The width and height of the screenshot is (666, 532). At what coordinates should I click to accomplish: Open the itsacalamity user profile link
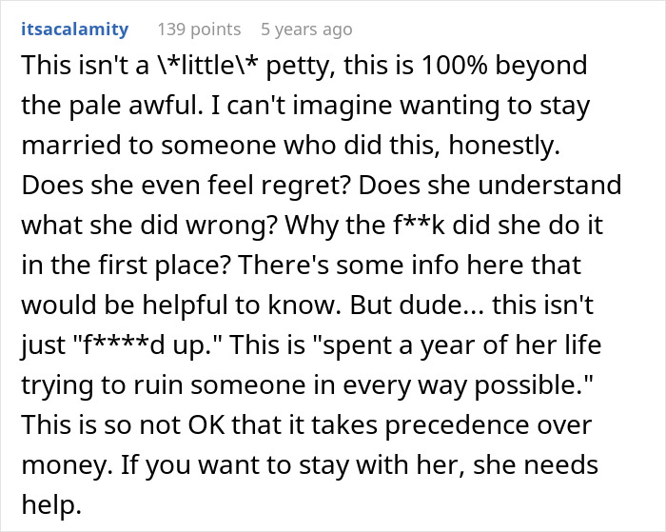[x=75, y=30]
